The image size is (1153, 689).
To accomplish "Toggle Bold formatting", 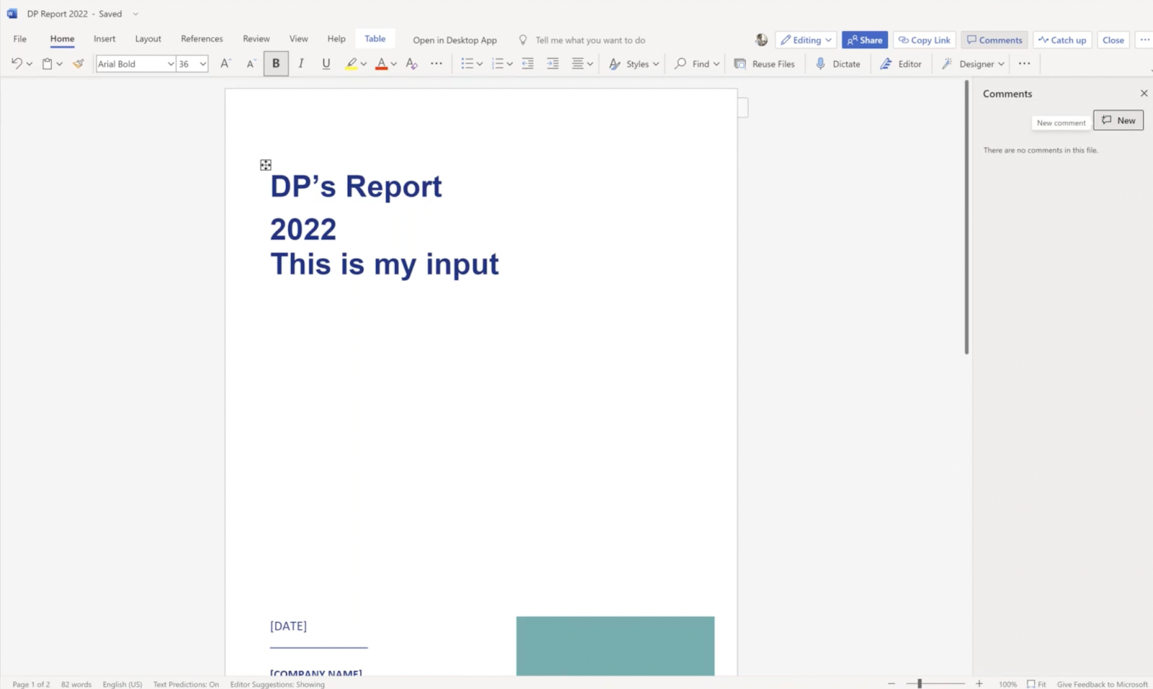I will (276, 63).
